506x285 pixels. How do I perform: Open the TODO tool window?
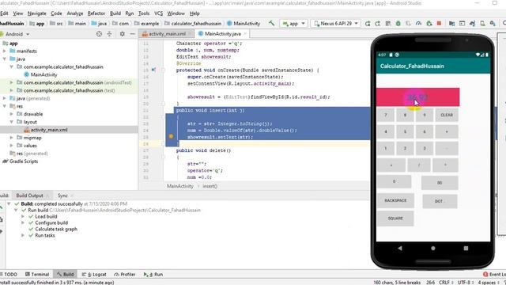(x=9, y=275)
